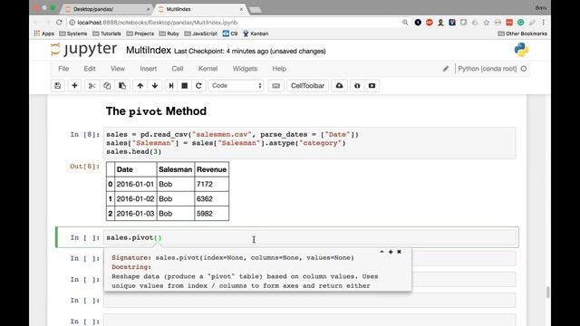Screen dimensions: 580x326
Task: Open the Systems bookmarks folder
Action: (x=73, y=34)
